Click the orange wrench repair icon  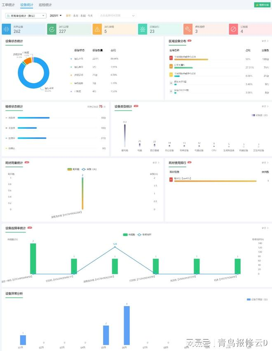[x=188, y=29]
